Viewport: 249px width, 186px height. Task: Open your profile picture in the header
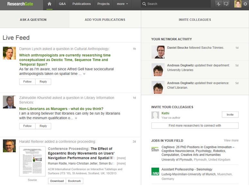click(x=238, y=4)
